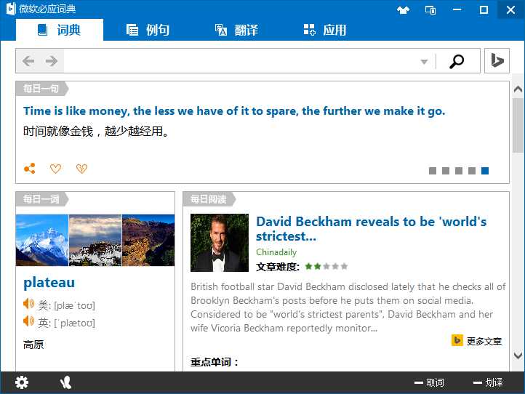
Task: Expand the search history dropdown arrow
Action: pos(424,62)
